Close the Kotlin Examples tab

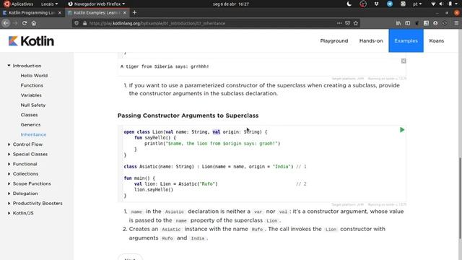point(125,13)
